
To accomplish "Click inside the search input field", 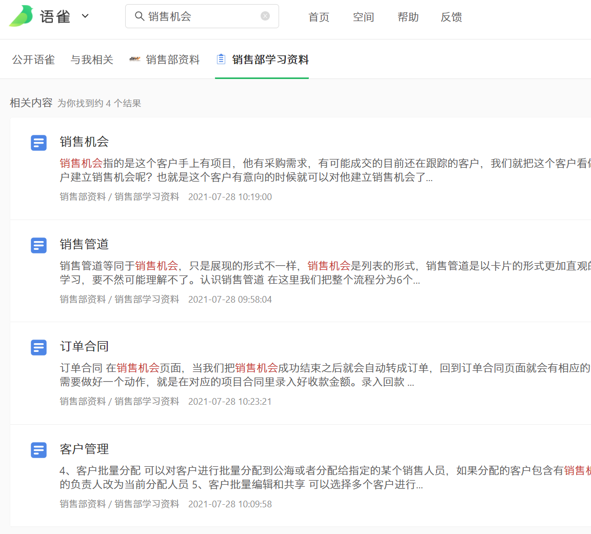I will 200,16.
